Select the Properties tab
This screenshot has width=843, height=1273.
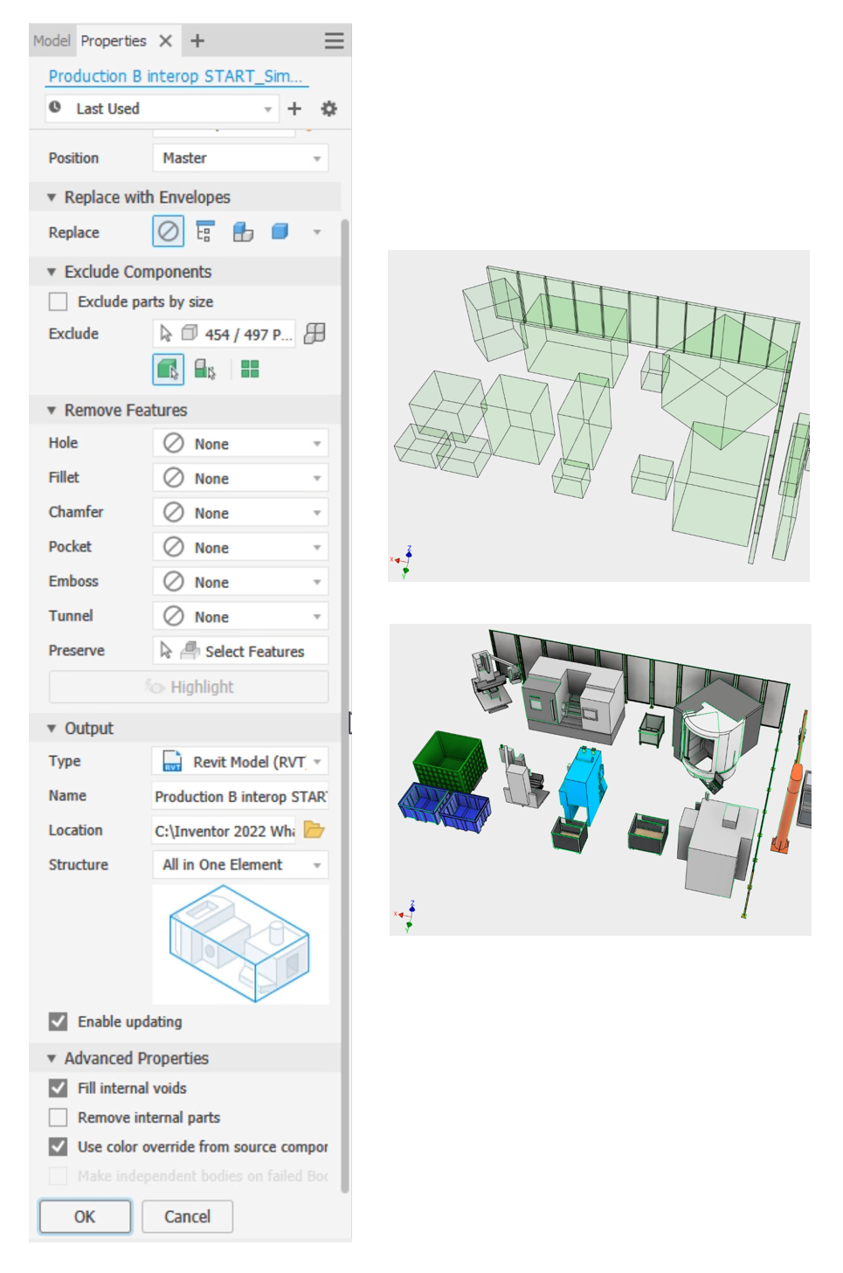pyautogui.click(x=114, y=41)
